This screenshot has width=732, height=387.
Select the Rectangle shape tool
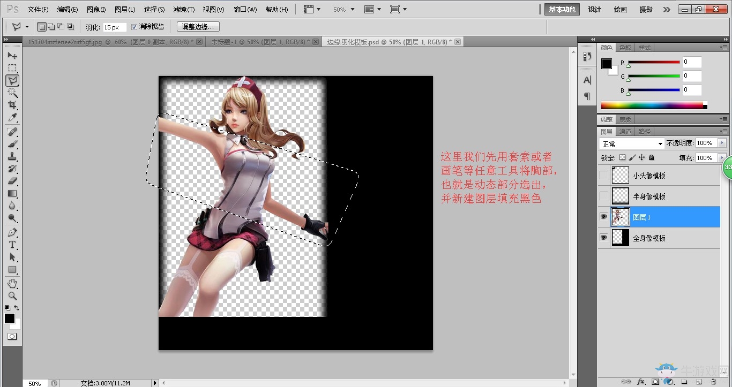pyautogui.click(x=12, y=269)
